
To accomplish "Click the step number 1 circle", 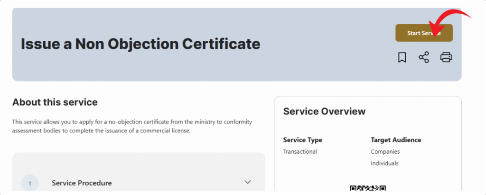I will click(30, 183).
